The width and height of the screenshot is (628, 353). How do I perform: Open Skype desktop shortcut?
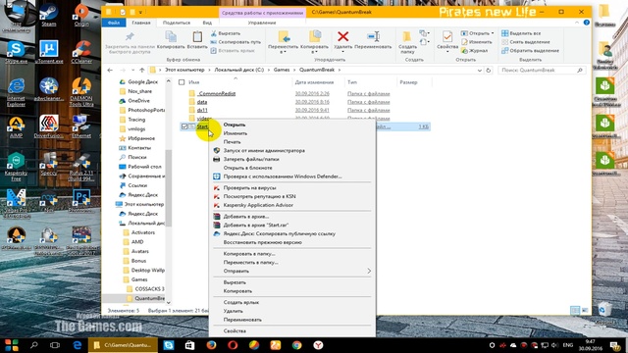coord(16,52)
